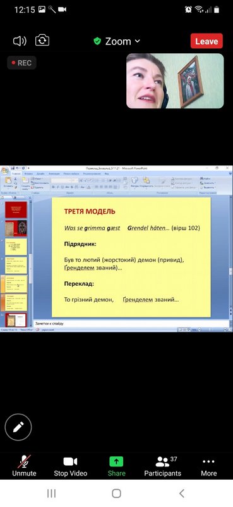This screenshot has height=507, width=233.
Task: Toggle the speaker audio output icon
Action: click(20, 41)
